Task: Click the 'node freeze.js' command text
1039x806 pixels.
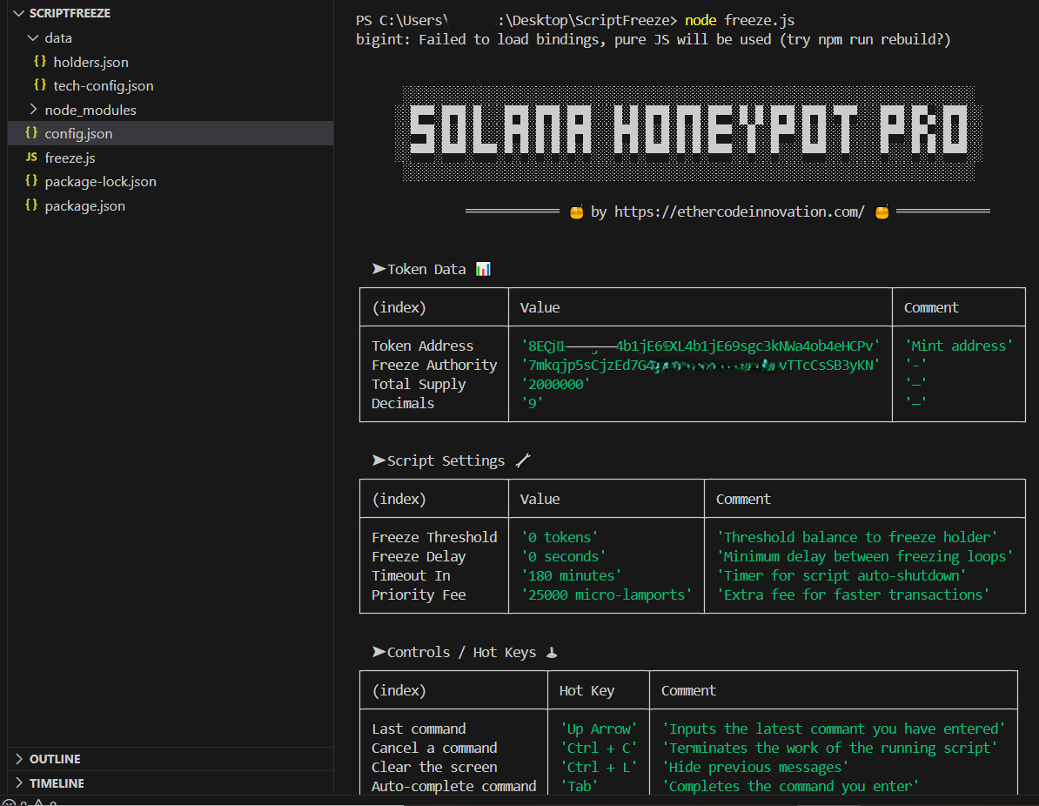Action: [x=740, y=21]
